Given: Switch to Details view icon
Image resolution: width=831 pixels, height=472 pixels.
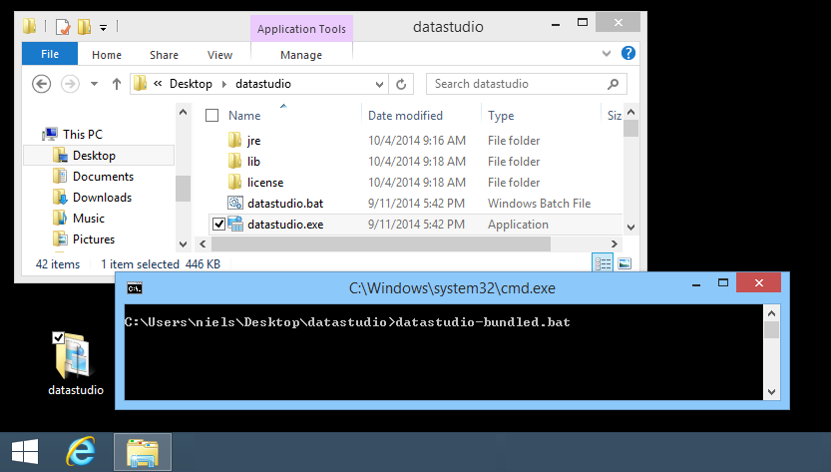Looking at the screenshot, I should click(x=603, y=263).
